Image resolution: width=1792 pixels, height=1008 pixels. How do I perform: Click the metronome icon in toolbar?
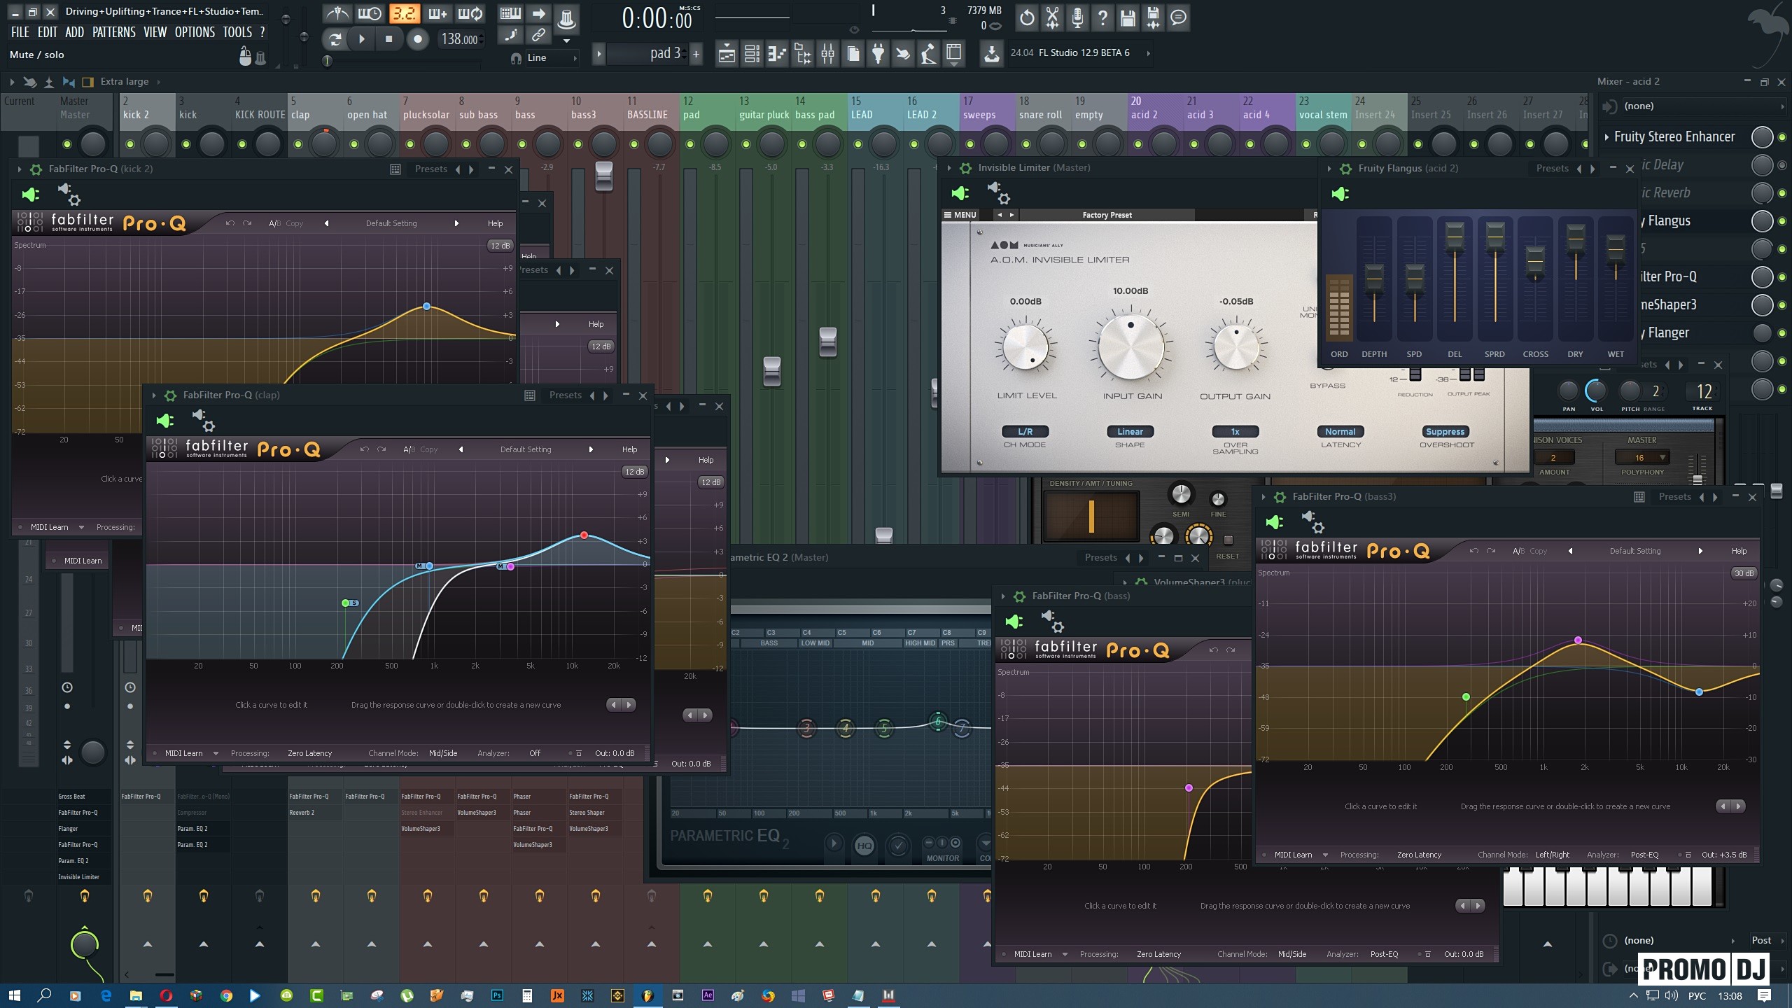click(x=337, y=13)
